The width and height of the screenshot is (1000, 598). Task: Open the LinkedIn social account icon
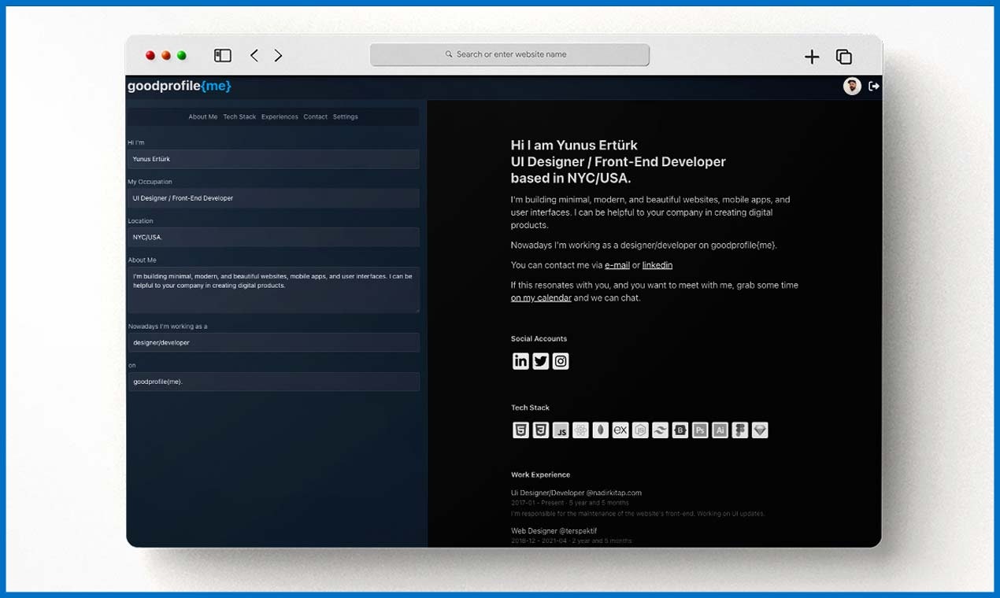tap(520, 361)
